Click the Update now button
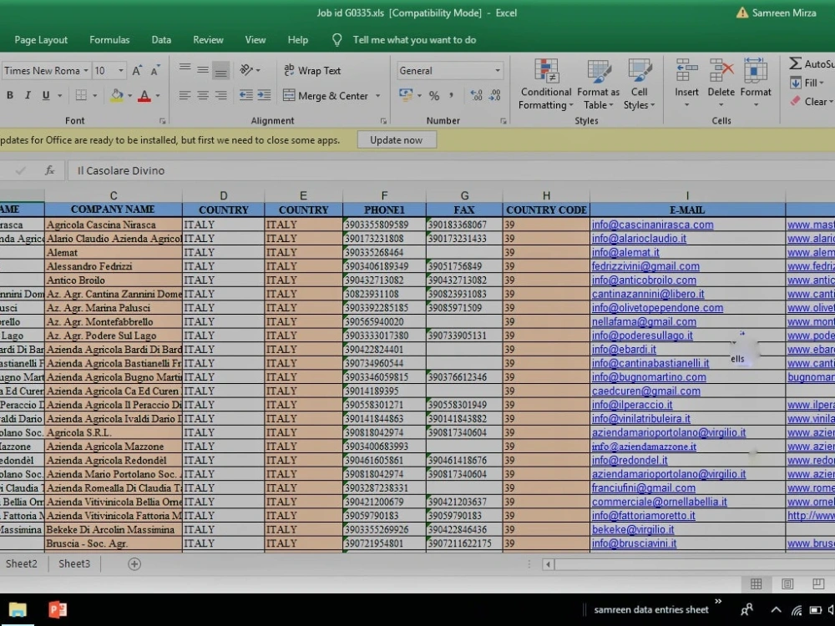 pos(397,139)
